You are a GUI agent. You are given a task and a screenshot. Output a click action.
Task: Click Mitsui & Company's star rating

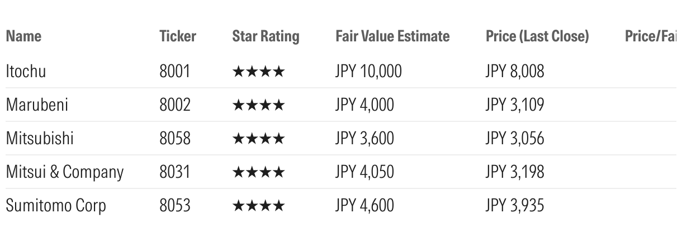click(x=258, y=172)
